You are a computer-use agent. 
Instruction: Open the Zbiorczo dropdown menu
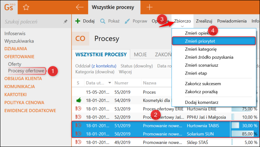(182, 22)
